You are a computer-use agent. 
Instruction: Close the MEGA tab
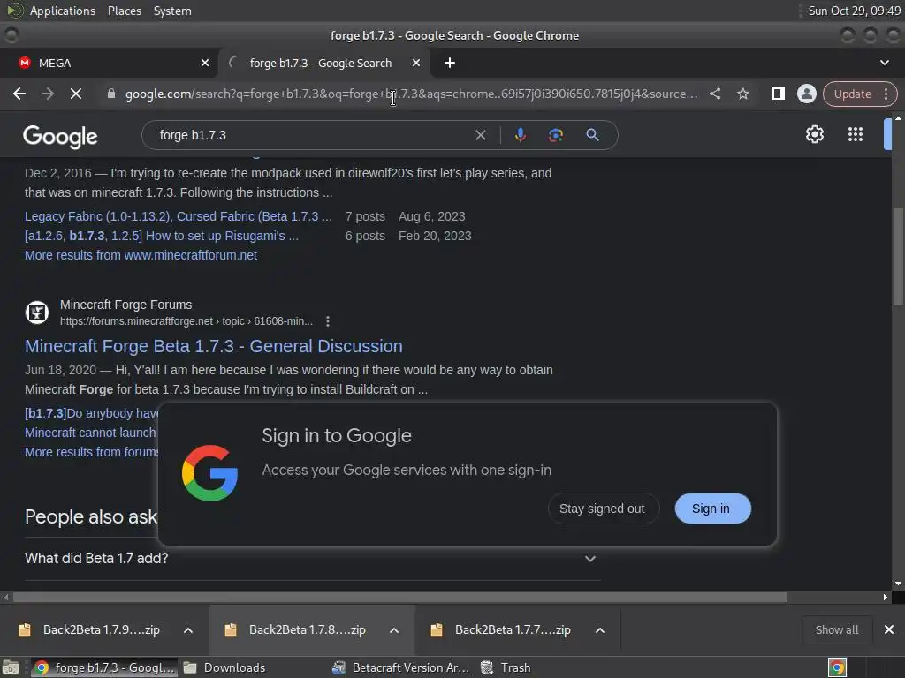click(x=205, y=63)
